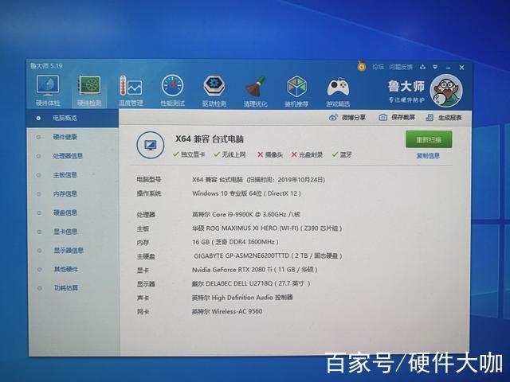Click the round computer monitor icon
510x382 pixels.
(151, 145)
